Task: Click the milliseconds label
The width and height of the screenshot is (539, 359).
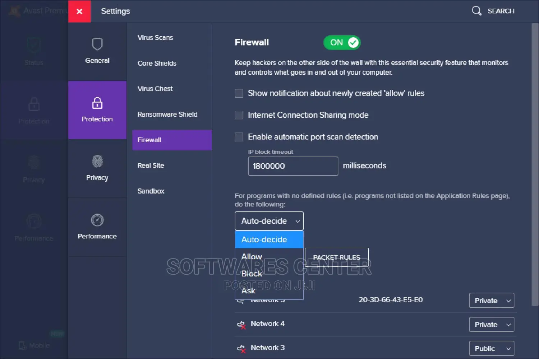Action: click(x=364, y=166)
